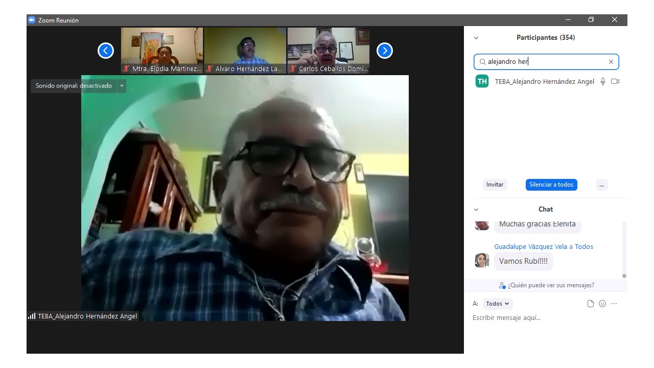The image size is (654, 368).
Task: Toggle 'Sonido original: desactivado'
Action: click(x=74, y=86)
